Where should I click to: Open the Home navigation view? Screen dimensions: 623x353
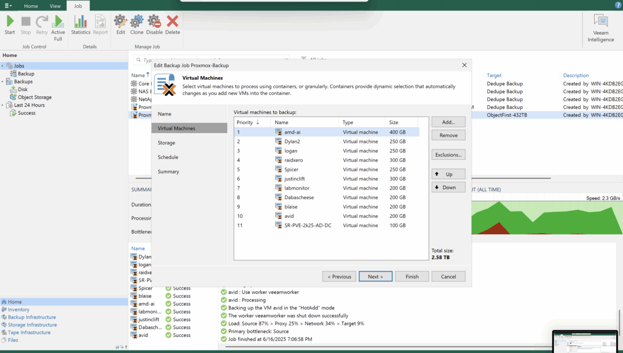click(x=64, y=302)
